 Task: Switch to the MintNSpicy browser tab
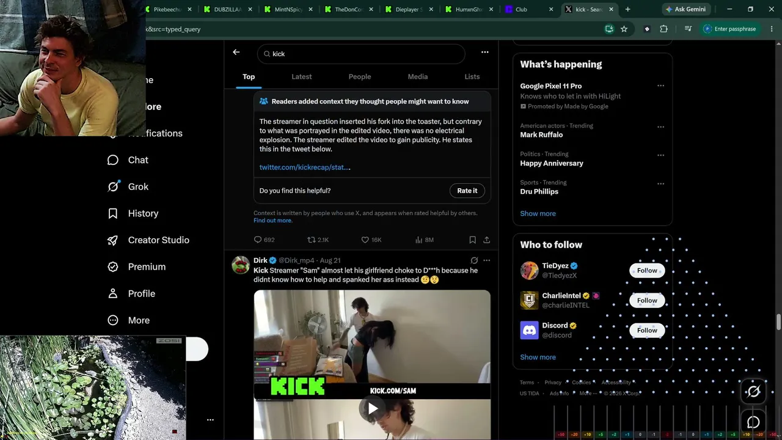(288, 9)
